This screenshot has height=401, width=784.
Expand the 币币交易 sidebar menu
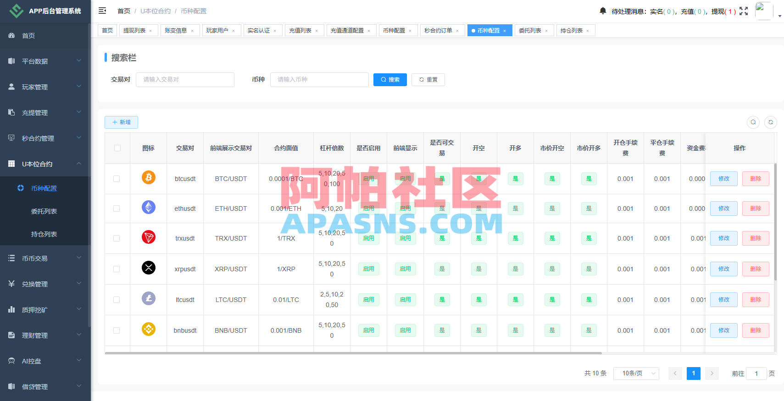coord(45,258)
